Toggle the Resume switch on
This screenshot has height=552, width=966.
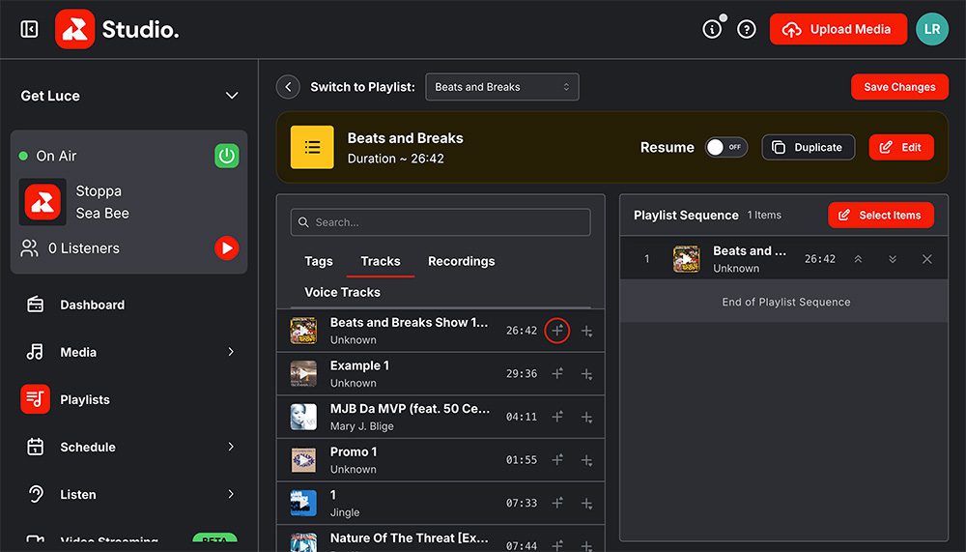[x=725, y=148]
